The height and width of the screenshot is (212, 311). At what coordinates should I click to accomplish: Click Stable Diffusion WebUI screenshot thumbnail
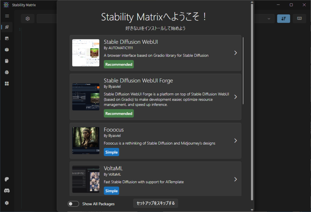click(x=86, y=53)
